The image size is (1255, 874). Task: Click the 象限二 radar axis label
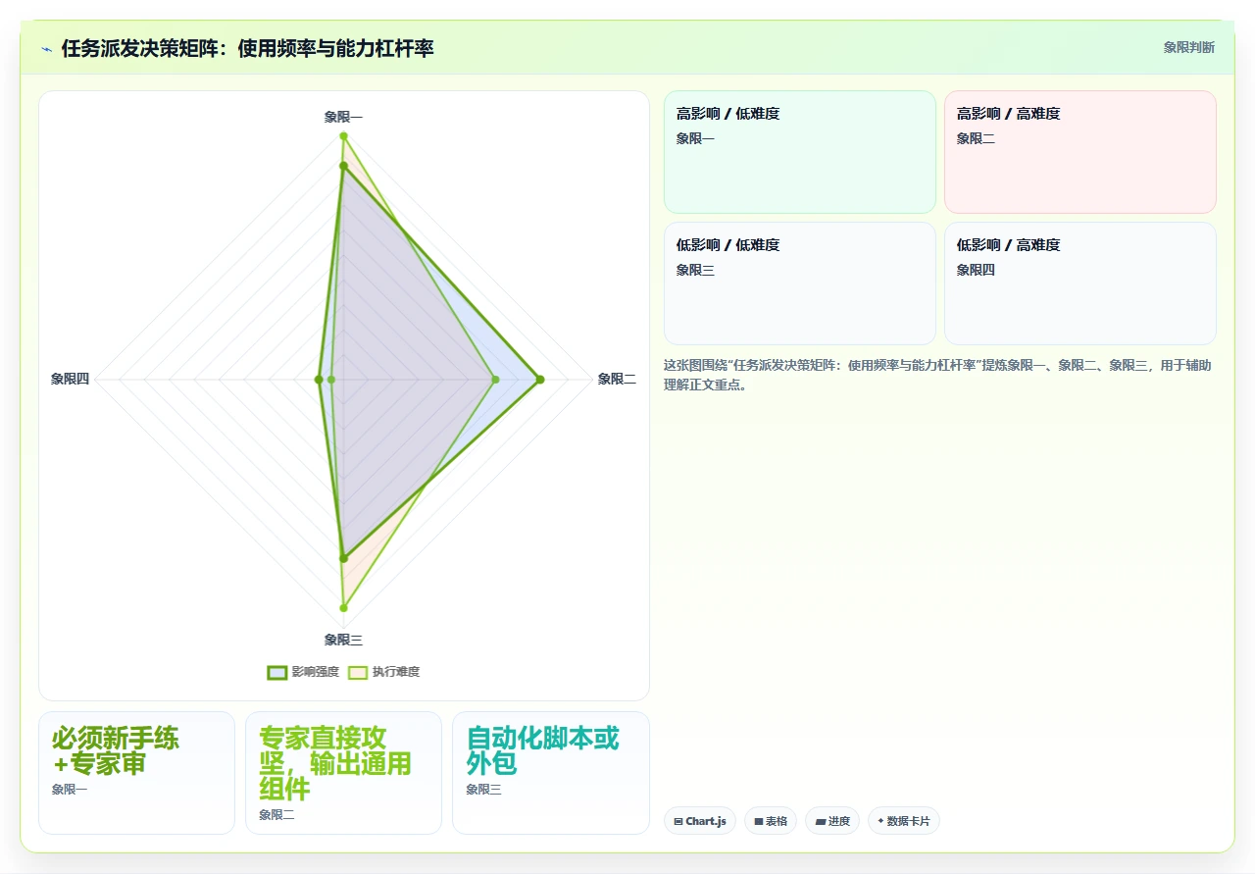(617, 379)
